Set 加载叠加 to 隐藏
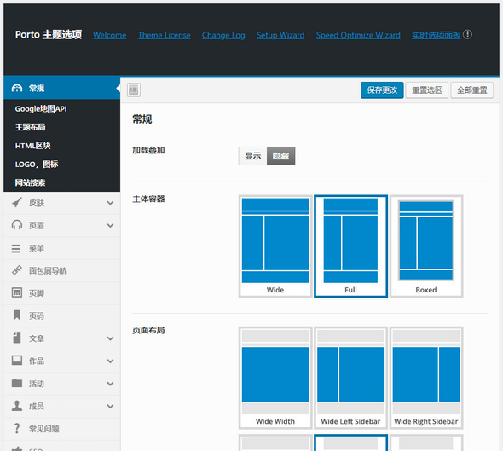 pyautogui.click(x=280, y=156)
